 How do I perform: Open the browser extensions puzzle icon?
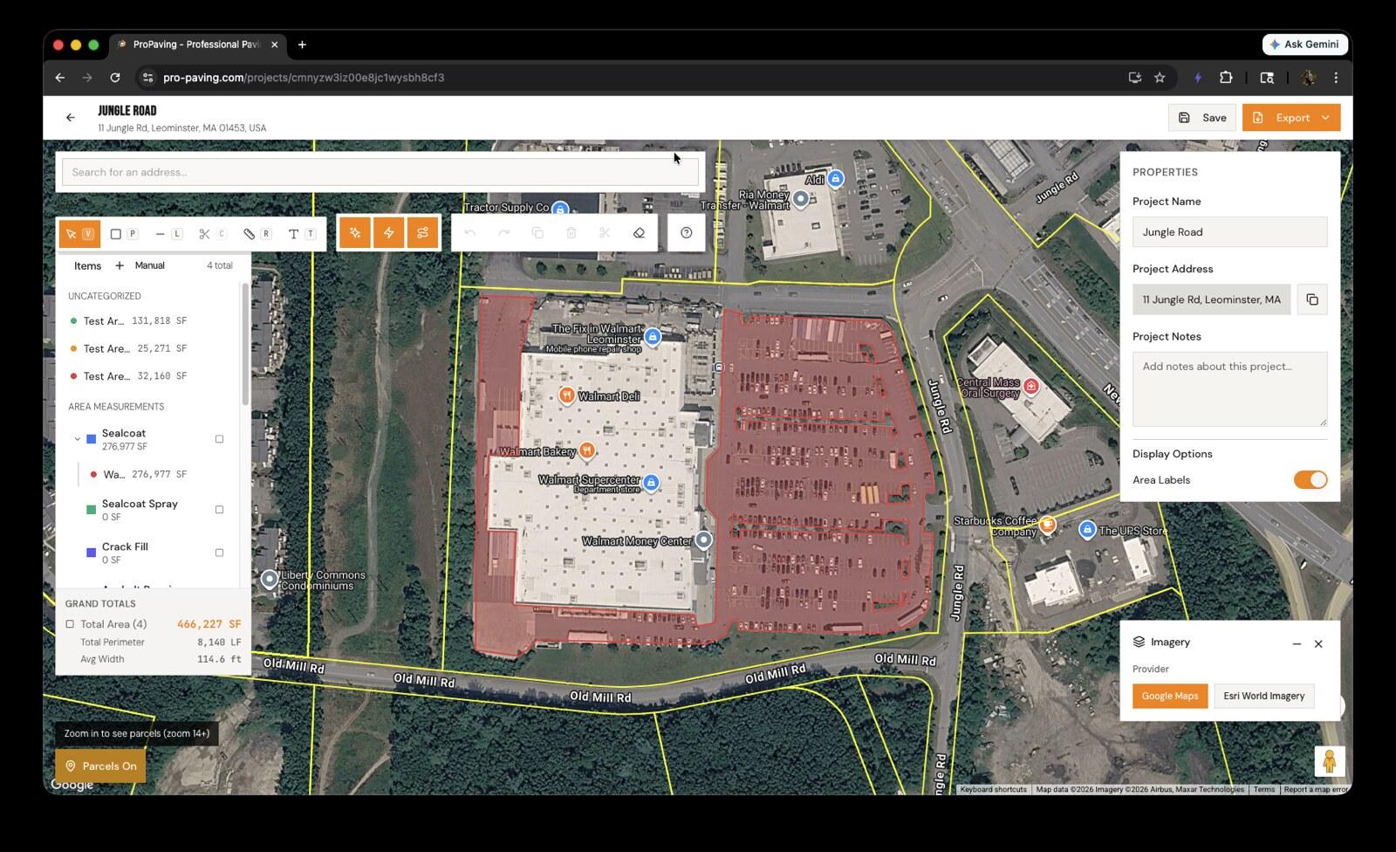click(x=1226, y=78)
